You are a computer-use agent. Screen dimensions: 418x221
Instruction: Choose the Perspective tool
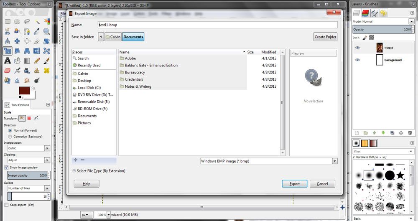27,51
